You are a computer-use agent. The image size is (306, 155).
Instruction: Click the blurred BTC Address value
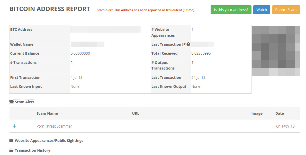pos(105,29)
